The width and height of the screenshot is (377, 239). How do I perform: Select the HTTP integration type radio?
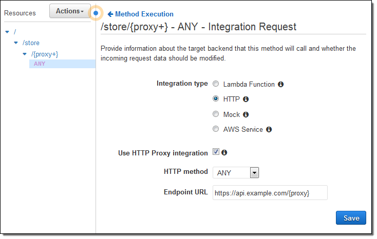coord(216,99)
